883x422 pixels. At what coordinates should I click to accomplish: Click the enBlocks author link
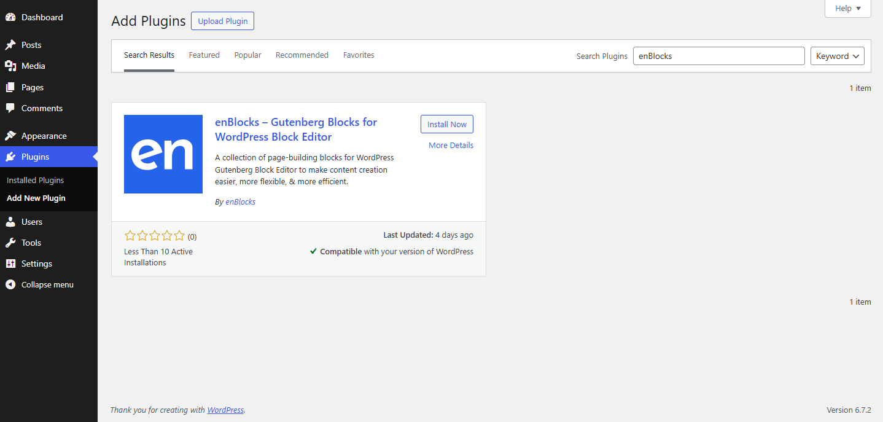click(241, 201)
